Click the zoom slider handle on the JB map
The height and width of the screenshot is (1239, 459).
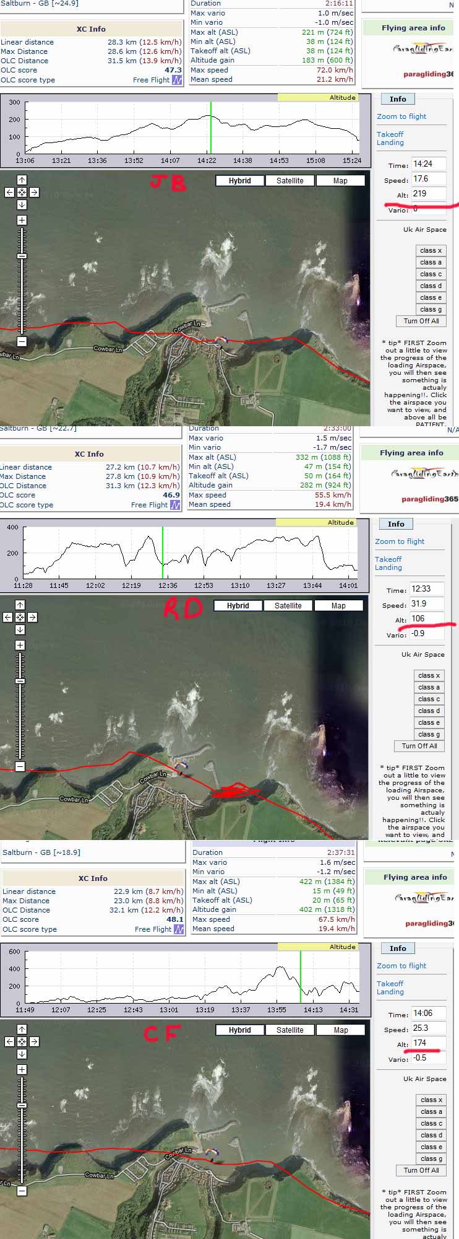pos(22,256)
